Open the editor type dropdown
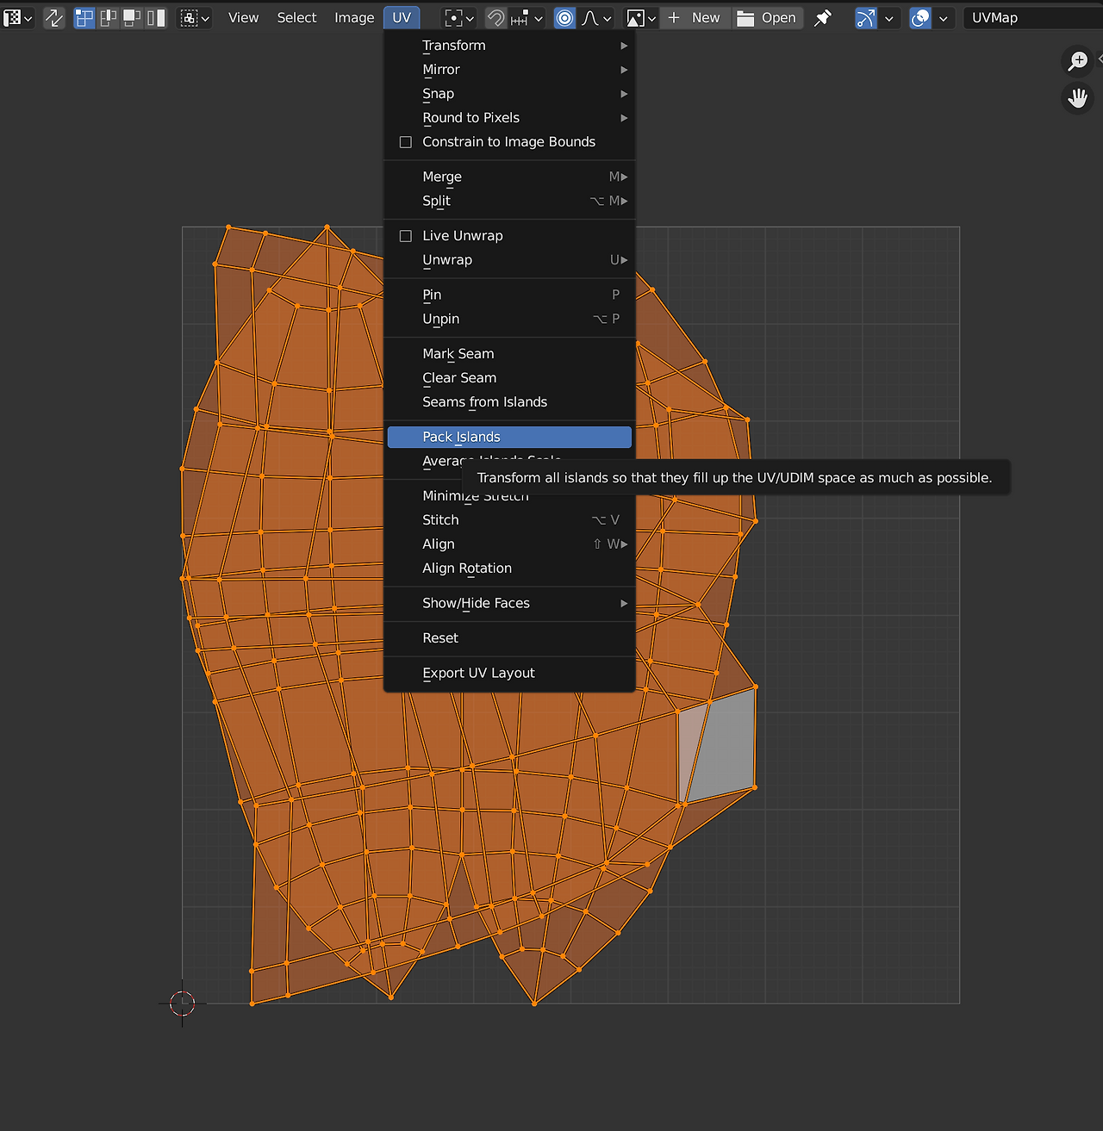The height and width of the screenshot is (1131, 1103). pos(17,17)
